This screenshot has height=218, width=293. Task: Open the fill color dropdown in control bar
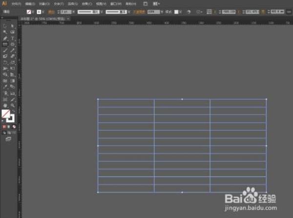pos(33,12)
